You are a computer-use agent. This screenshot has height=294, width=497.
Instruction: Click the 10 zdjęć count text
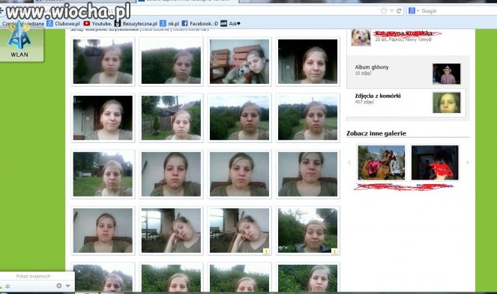364,73
